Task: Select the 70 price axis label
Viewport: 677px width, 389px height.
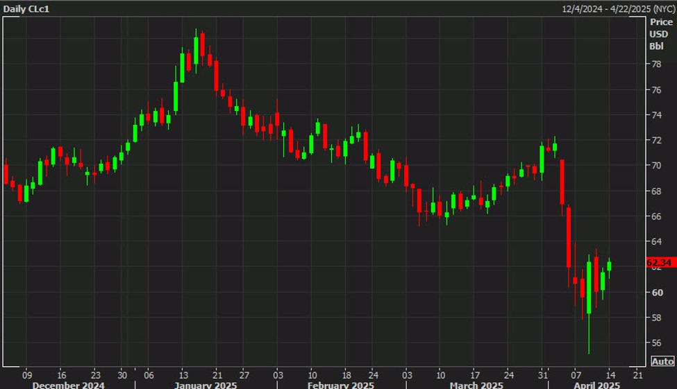Action: [x=655, y=166]
